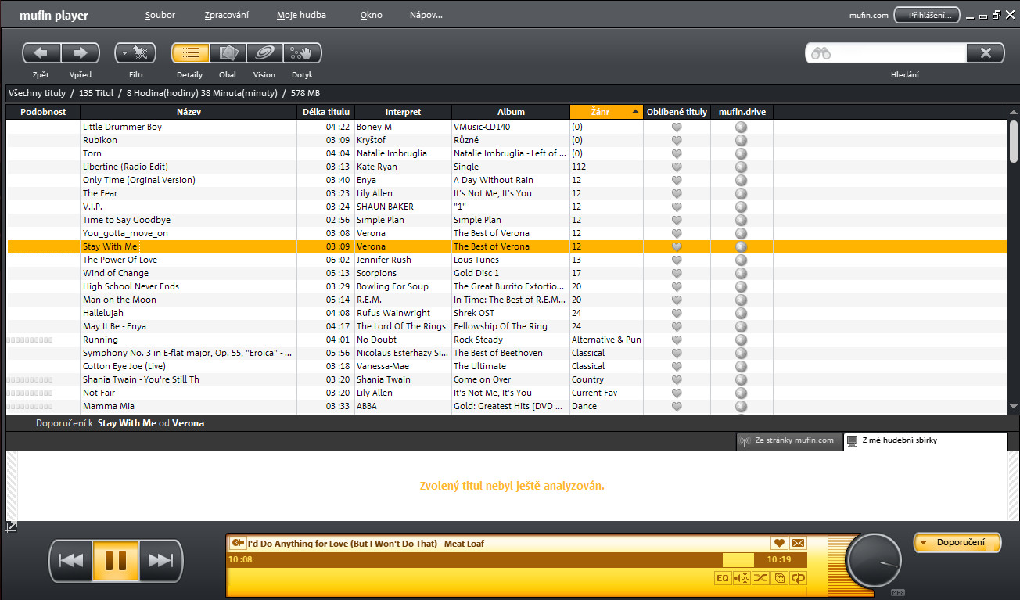1020x600 pixels.
Task: Go forward with the Vpřed arrow
Action: (x=81, y=53)
